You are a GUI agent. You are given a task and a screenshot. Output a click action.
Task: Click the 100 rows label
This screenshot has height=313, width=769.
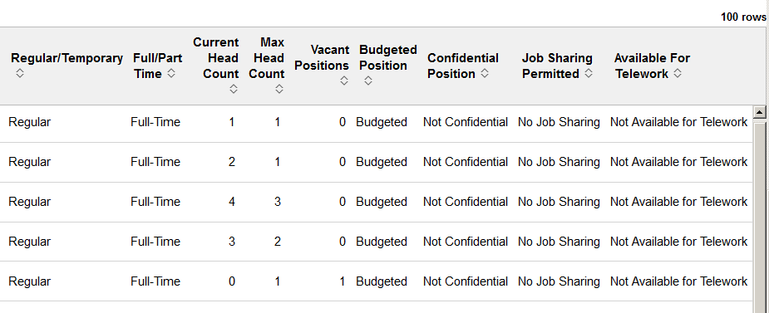[743, 17]
